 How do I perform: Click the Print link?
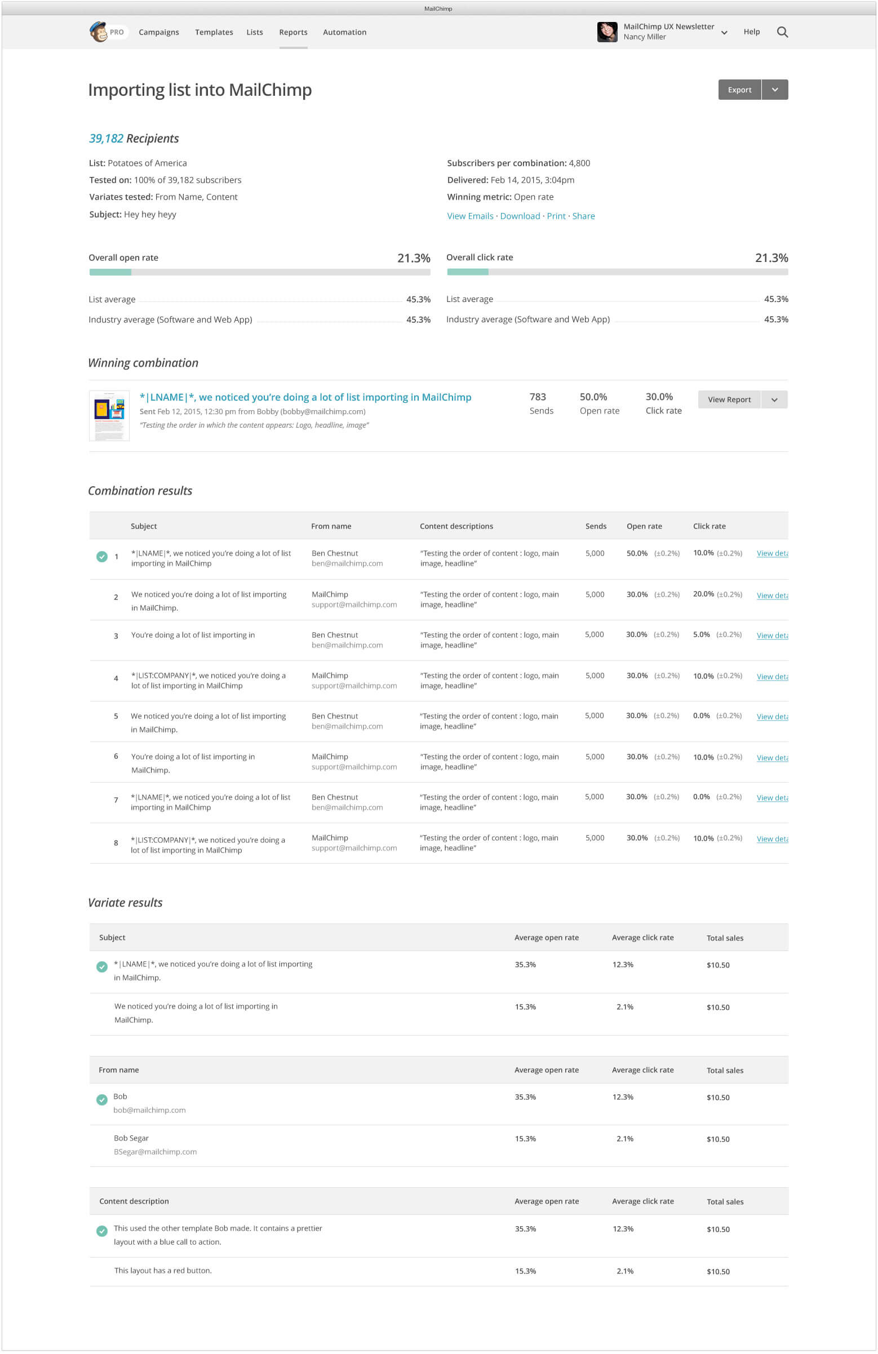point(556,216)
